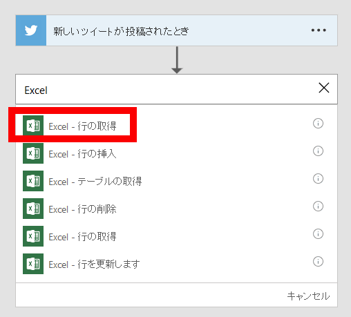
Task: Click the Excel icon beside テーブルの取得
Action: [x=33, y=181]
